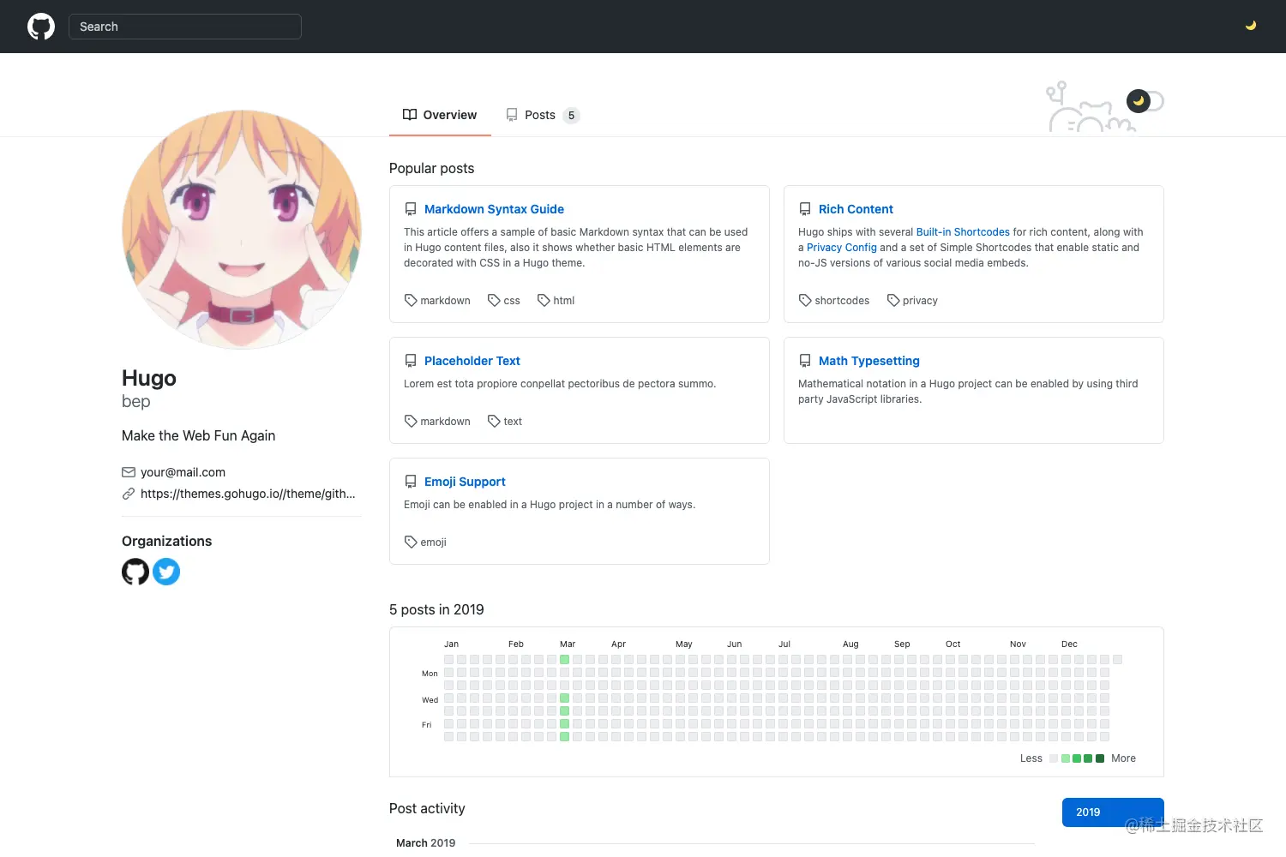Select the shortcodes tag

(834, 301)
